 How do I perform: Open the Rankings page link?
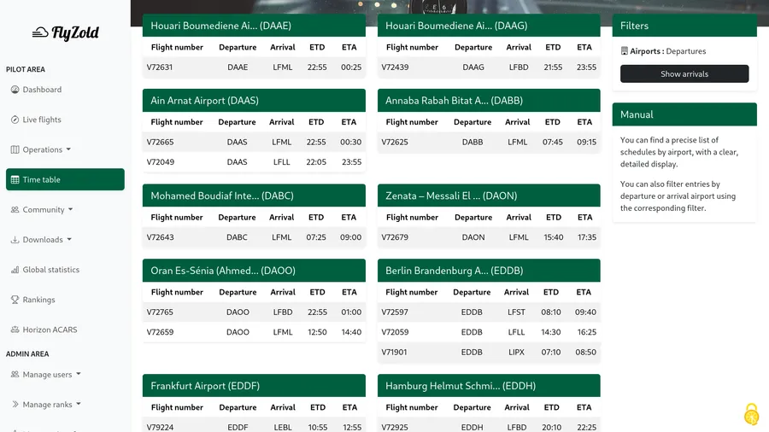coord(38,300)
